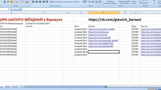161x90 pixels.
Task: Open borders dropdown arrow
Action: pyautogui.click(x=19, y=2)
